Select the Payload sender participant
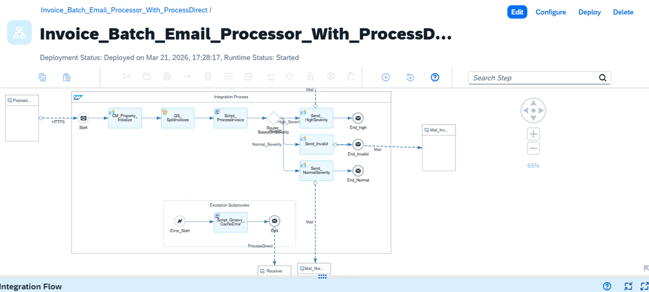 (22, 118)
